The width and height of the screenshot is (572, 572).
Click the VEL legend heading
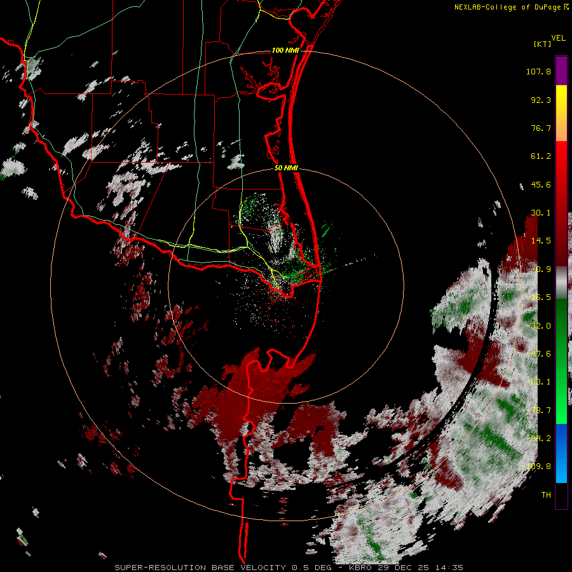558,37
